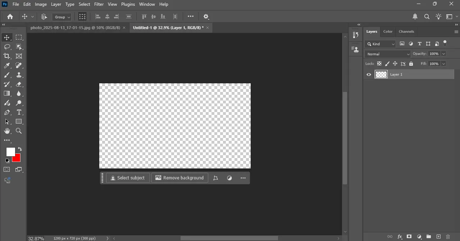Click the Remove background button
Screen dimensions: 460x241
pyautogui.click(x=180, y=178)
